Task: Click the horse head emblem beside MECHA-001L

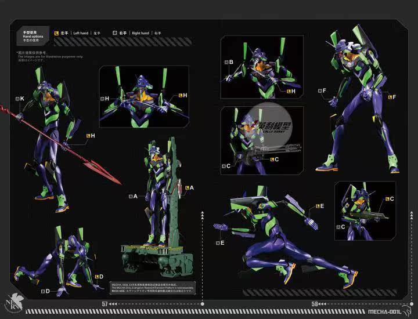Action: pos(407,310)
